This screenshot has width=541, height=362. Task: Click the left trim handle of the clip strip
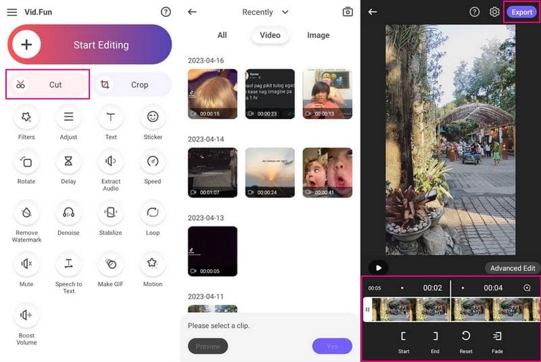(367, 309)
